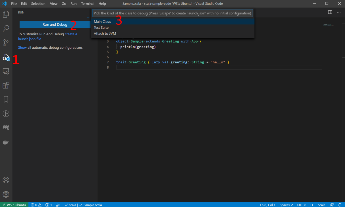Open the Terminal menu
The height and width of the screenshot is (207, 345).
[88, 4]
